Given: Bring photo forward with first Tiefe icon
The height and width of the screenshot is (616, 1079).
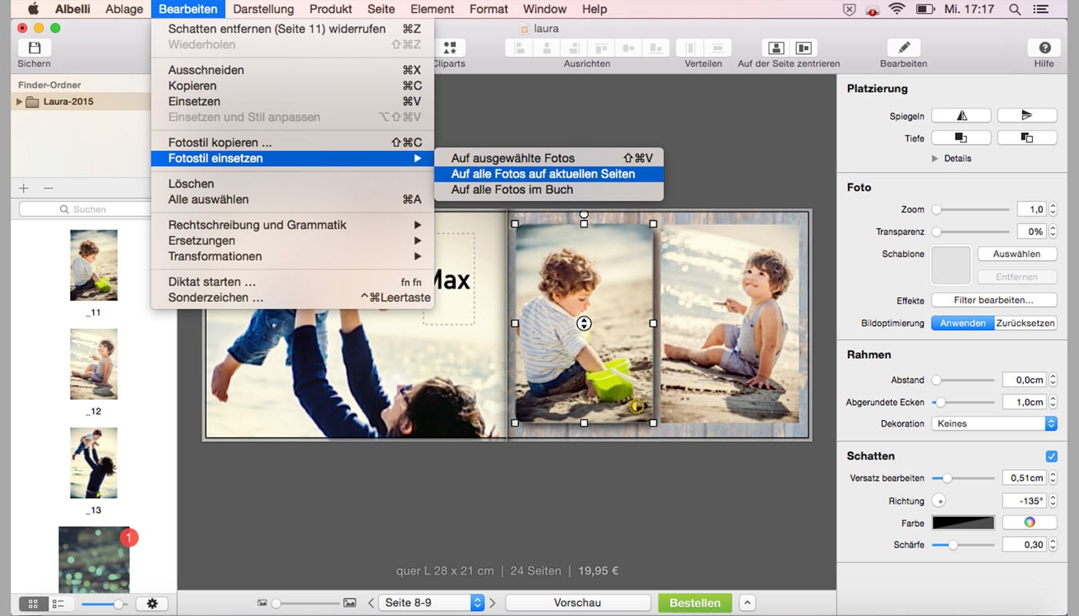Looking at the screenshot, I should (x=961, y=138).
